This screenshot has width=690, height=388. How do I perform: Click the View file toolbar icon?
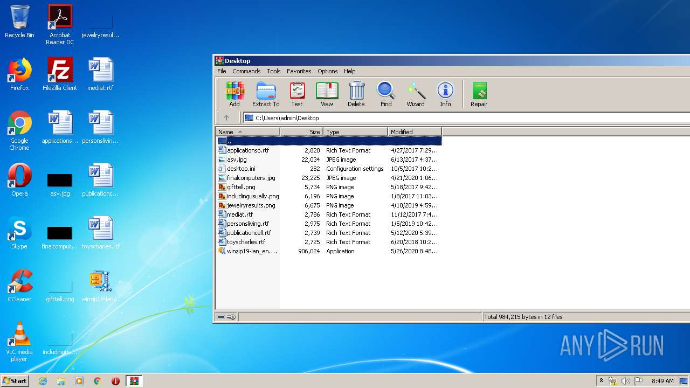tap(327, 94)
